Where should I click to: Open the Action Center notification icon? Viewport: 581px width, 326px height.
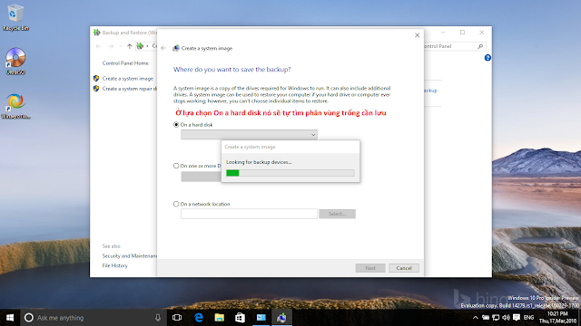517,318
